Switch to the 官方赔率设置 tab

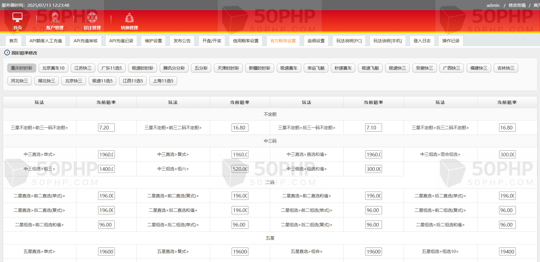283,41
